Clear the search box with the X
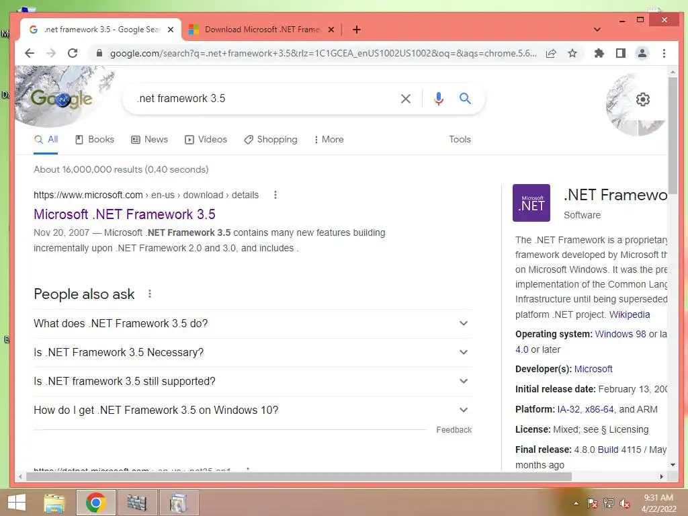 pyautogui.click(x=406, y=99)
